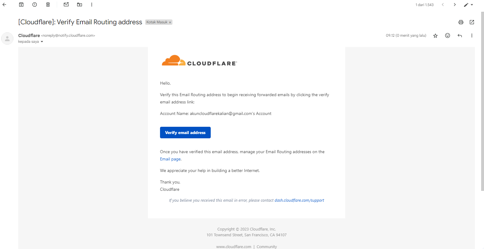The width and height of the screenshot is (484, 249).
Task: Print this email using the printer icon
Action: 461,22
